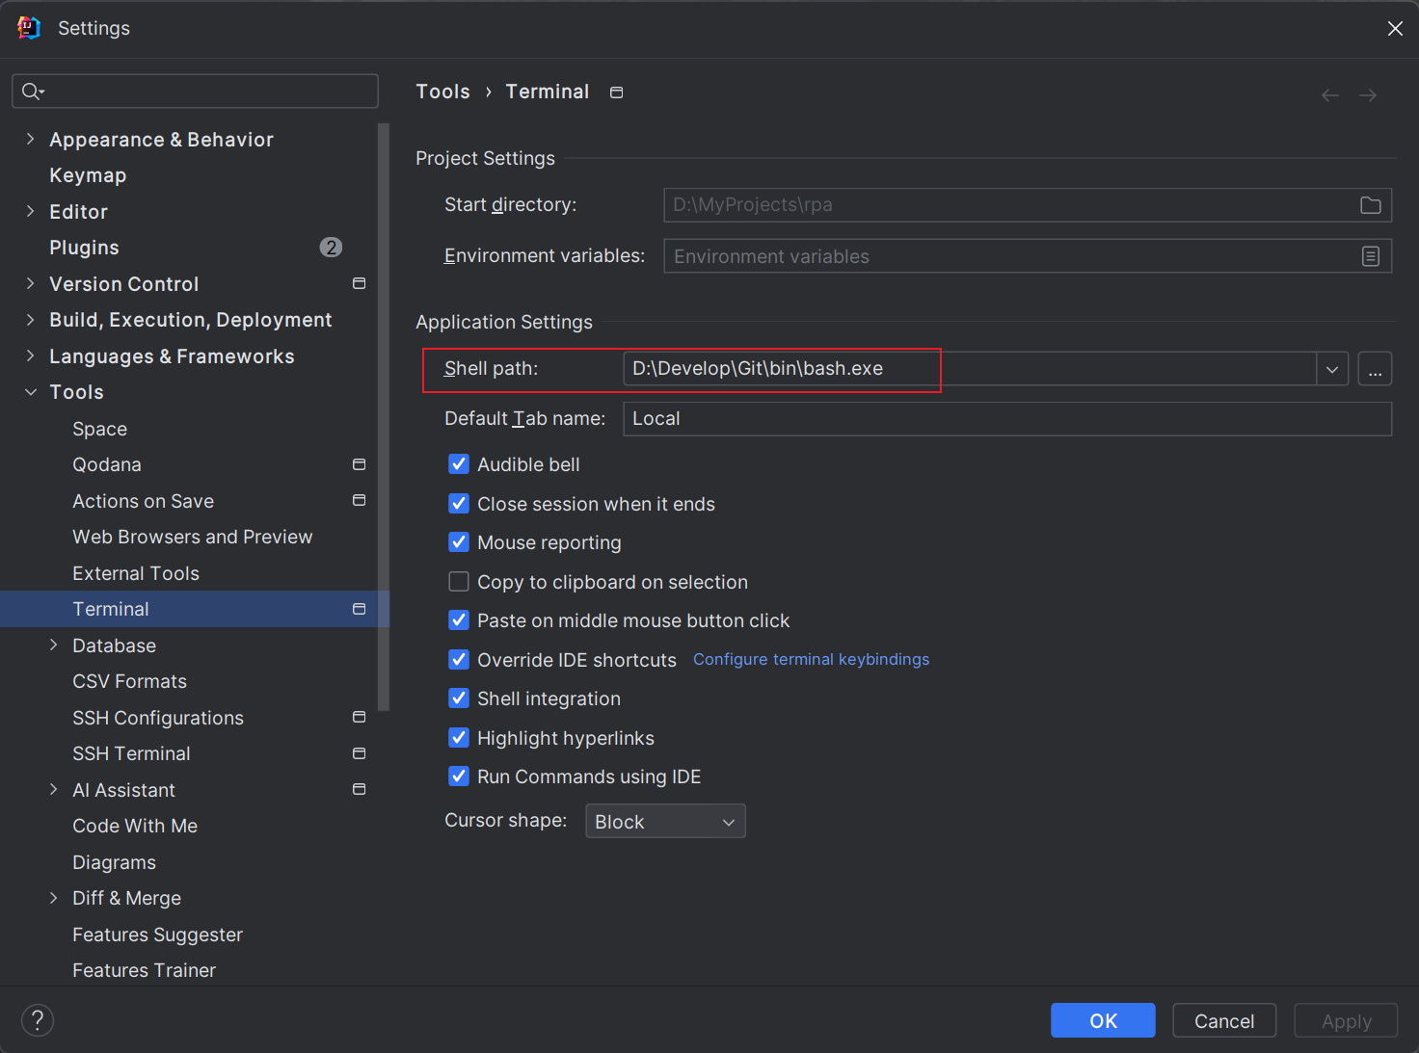Click the Default Tab name input field

pos(1006,419)
